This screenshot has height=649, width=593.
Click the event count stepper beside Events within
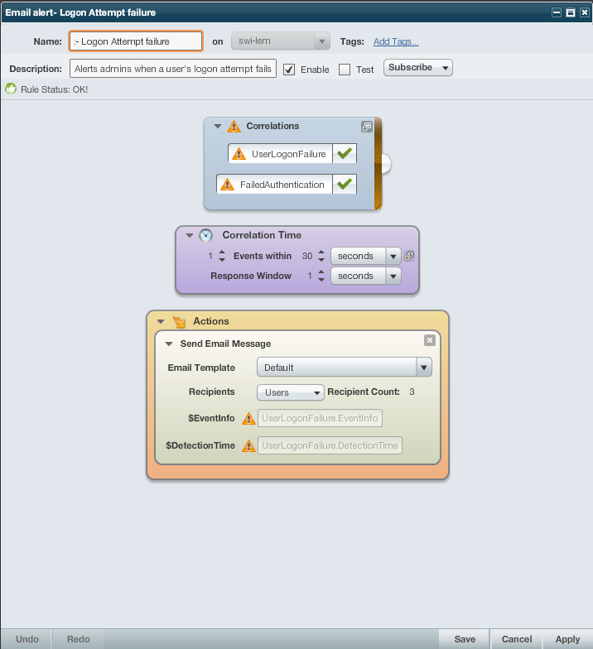click(x=222, y=256)
